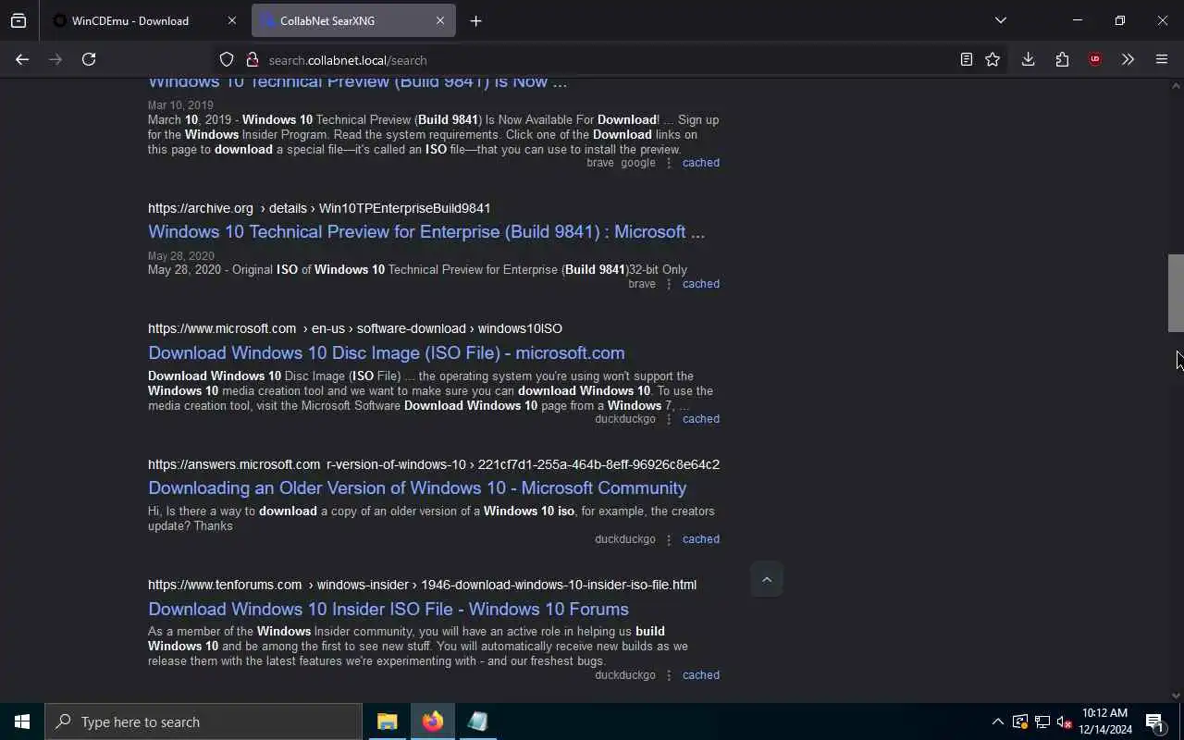Open Windows 10 Technical Preview Is Now result

[357, 81]
